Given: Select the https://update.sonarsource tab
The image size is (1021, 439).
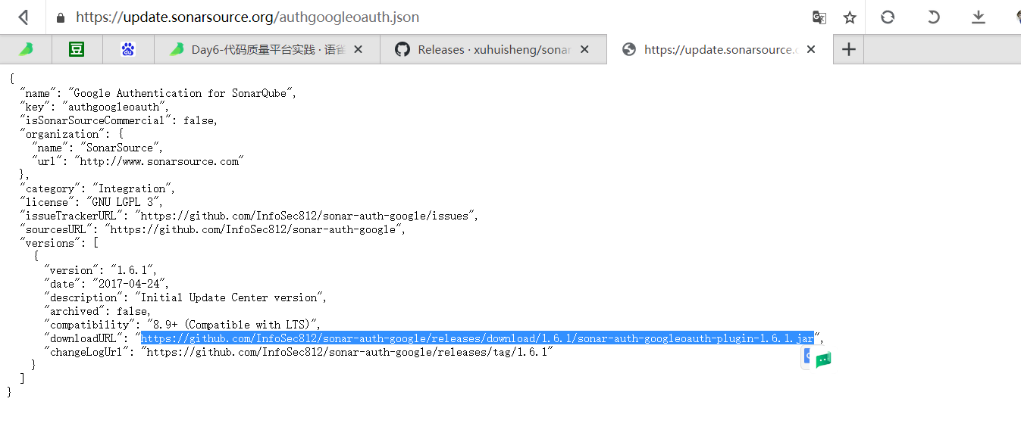Looking at the screenshot, I should pyautogui.click(x=719, y=49).
